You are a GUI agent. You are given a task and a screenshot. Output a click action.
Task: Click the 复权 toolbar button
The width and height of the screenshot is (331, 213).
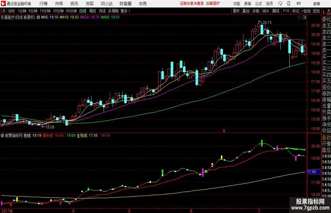coord(236,11)
